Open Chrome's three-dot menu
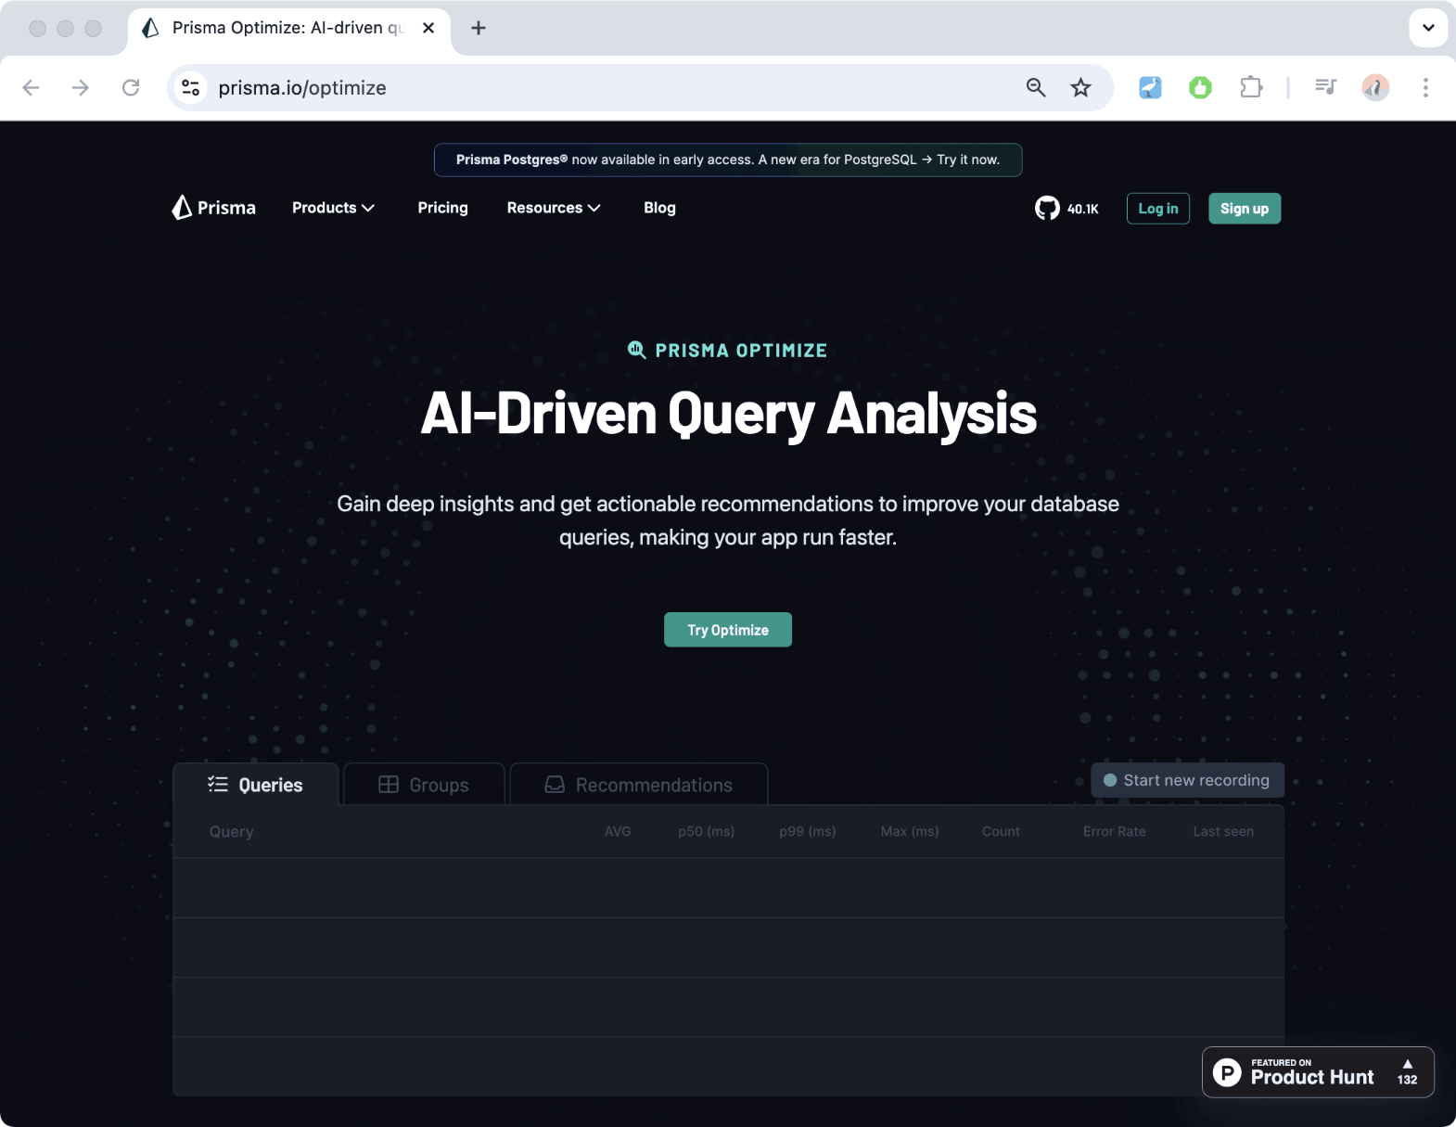Image resolution: width=1456 pixels, height=1127 pixels. (1425, 88)
